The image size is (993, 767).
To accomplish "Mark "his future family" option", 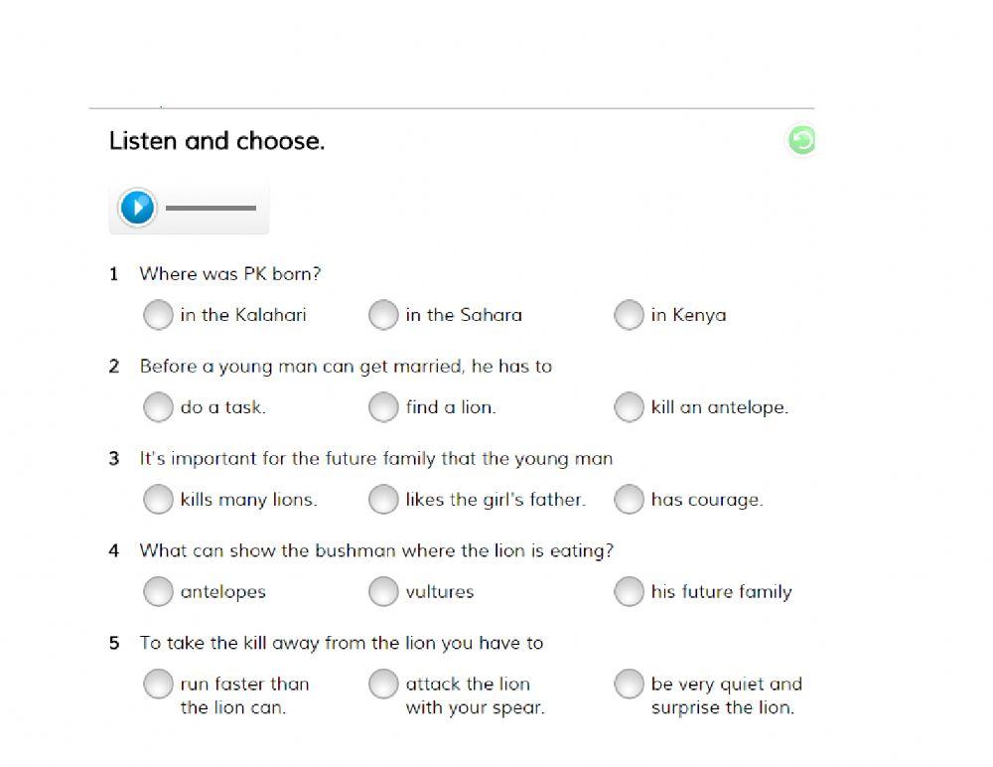I will coord(629,592).
